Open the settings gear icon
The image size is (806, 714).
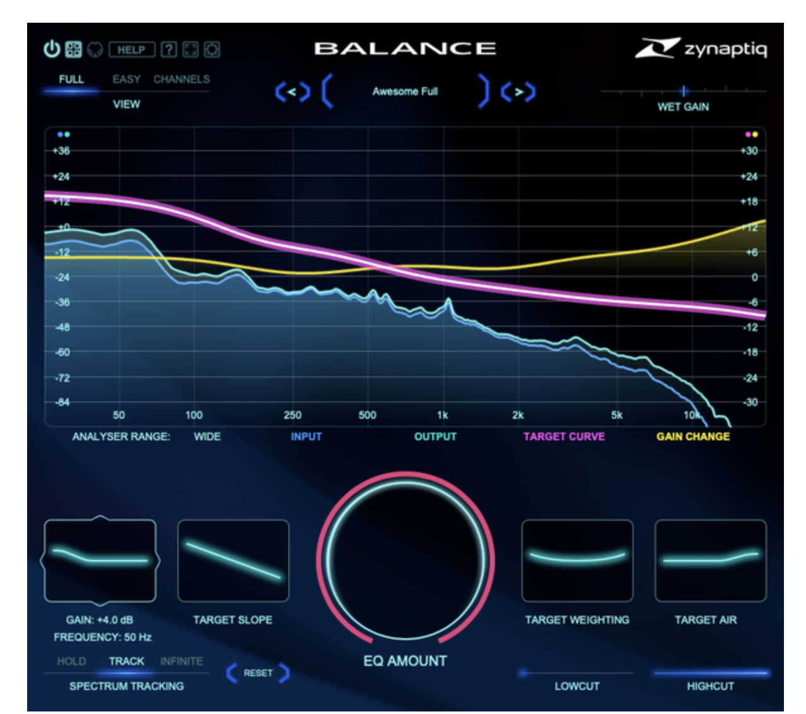click(211, 49)
